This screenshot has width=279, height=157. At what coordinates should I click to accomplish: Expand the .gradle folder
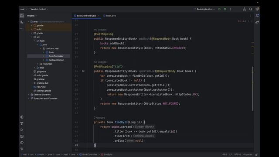click(32, 25)
